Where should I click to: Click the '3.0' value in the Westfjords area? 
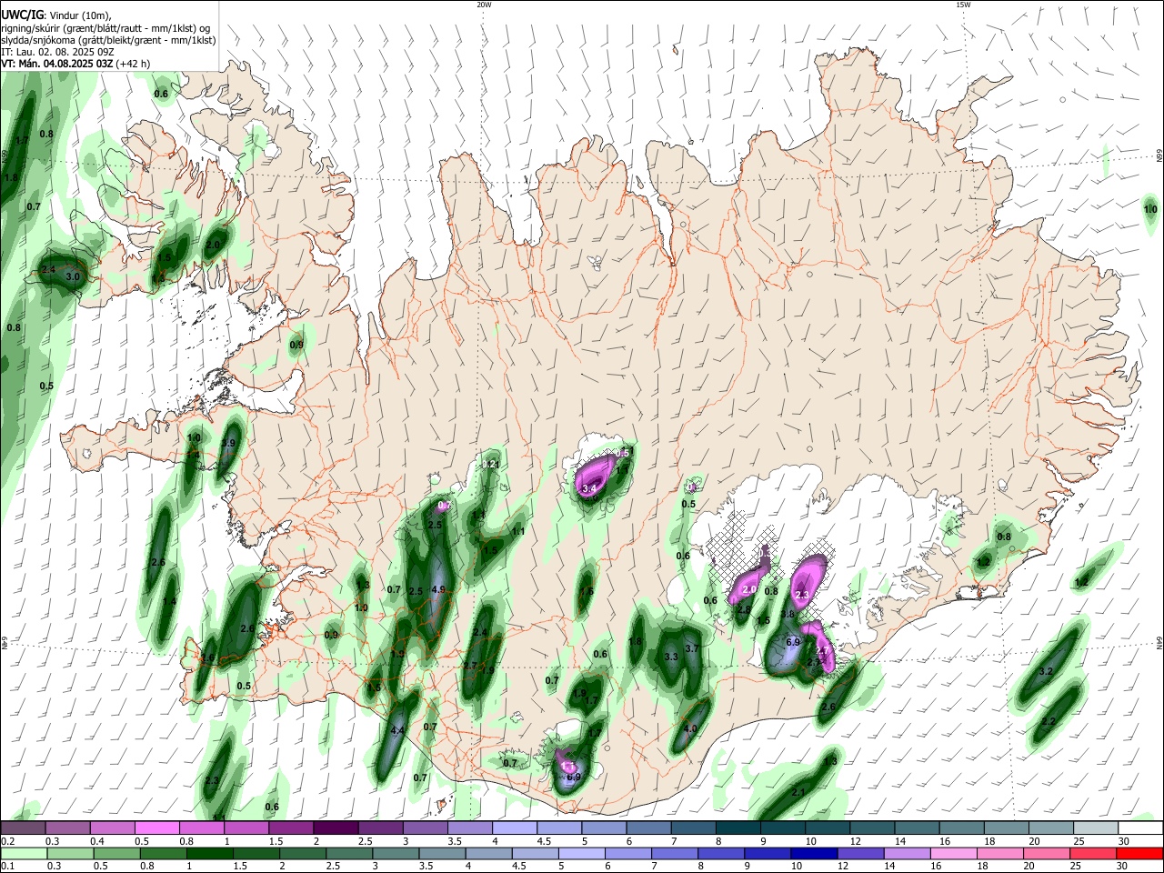73,276
